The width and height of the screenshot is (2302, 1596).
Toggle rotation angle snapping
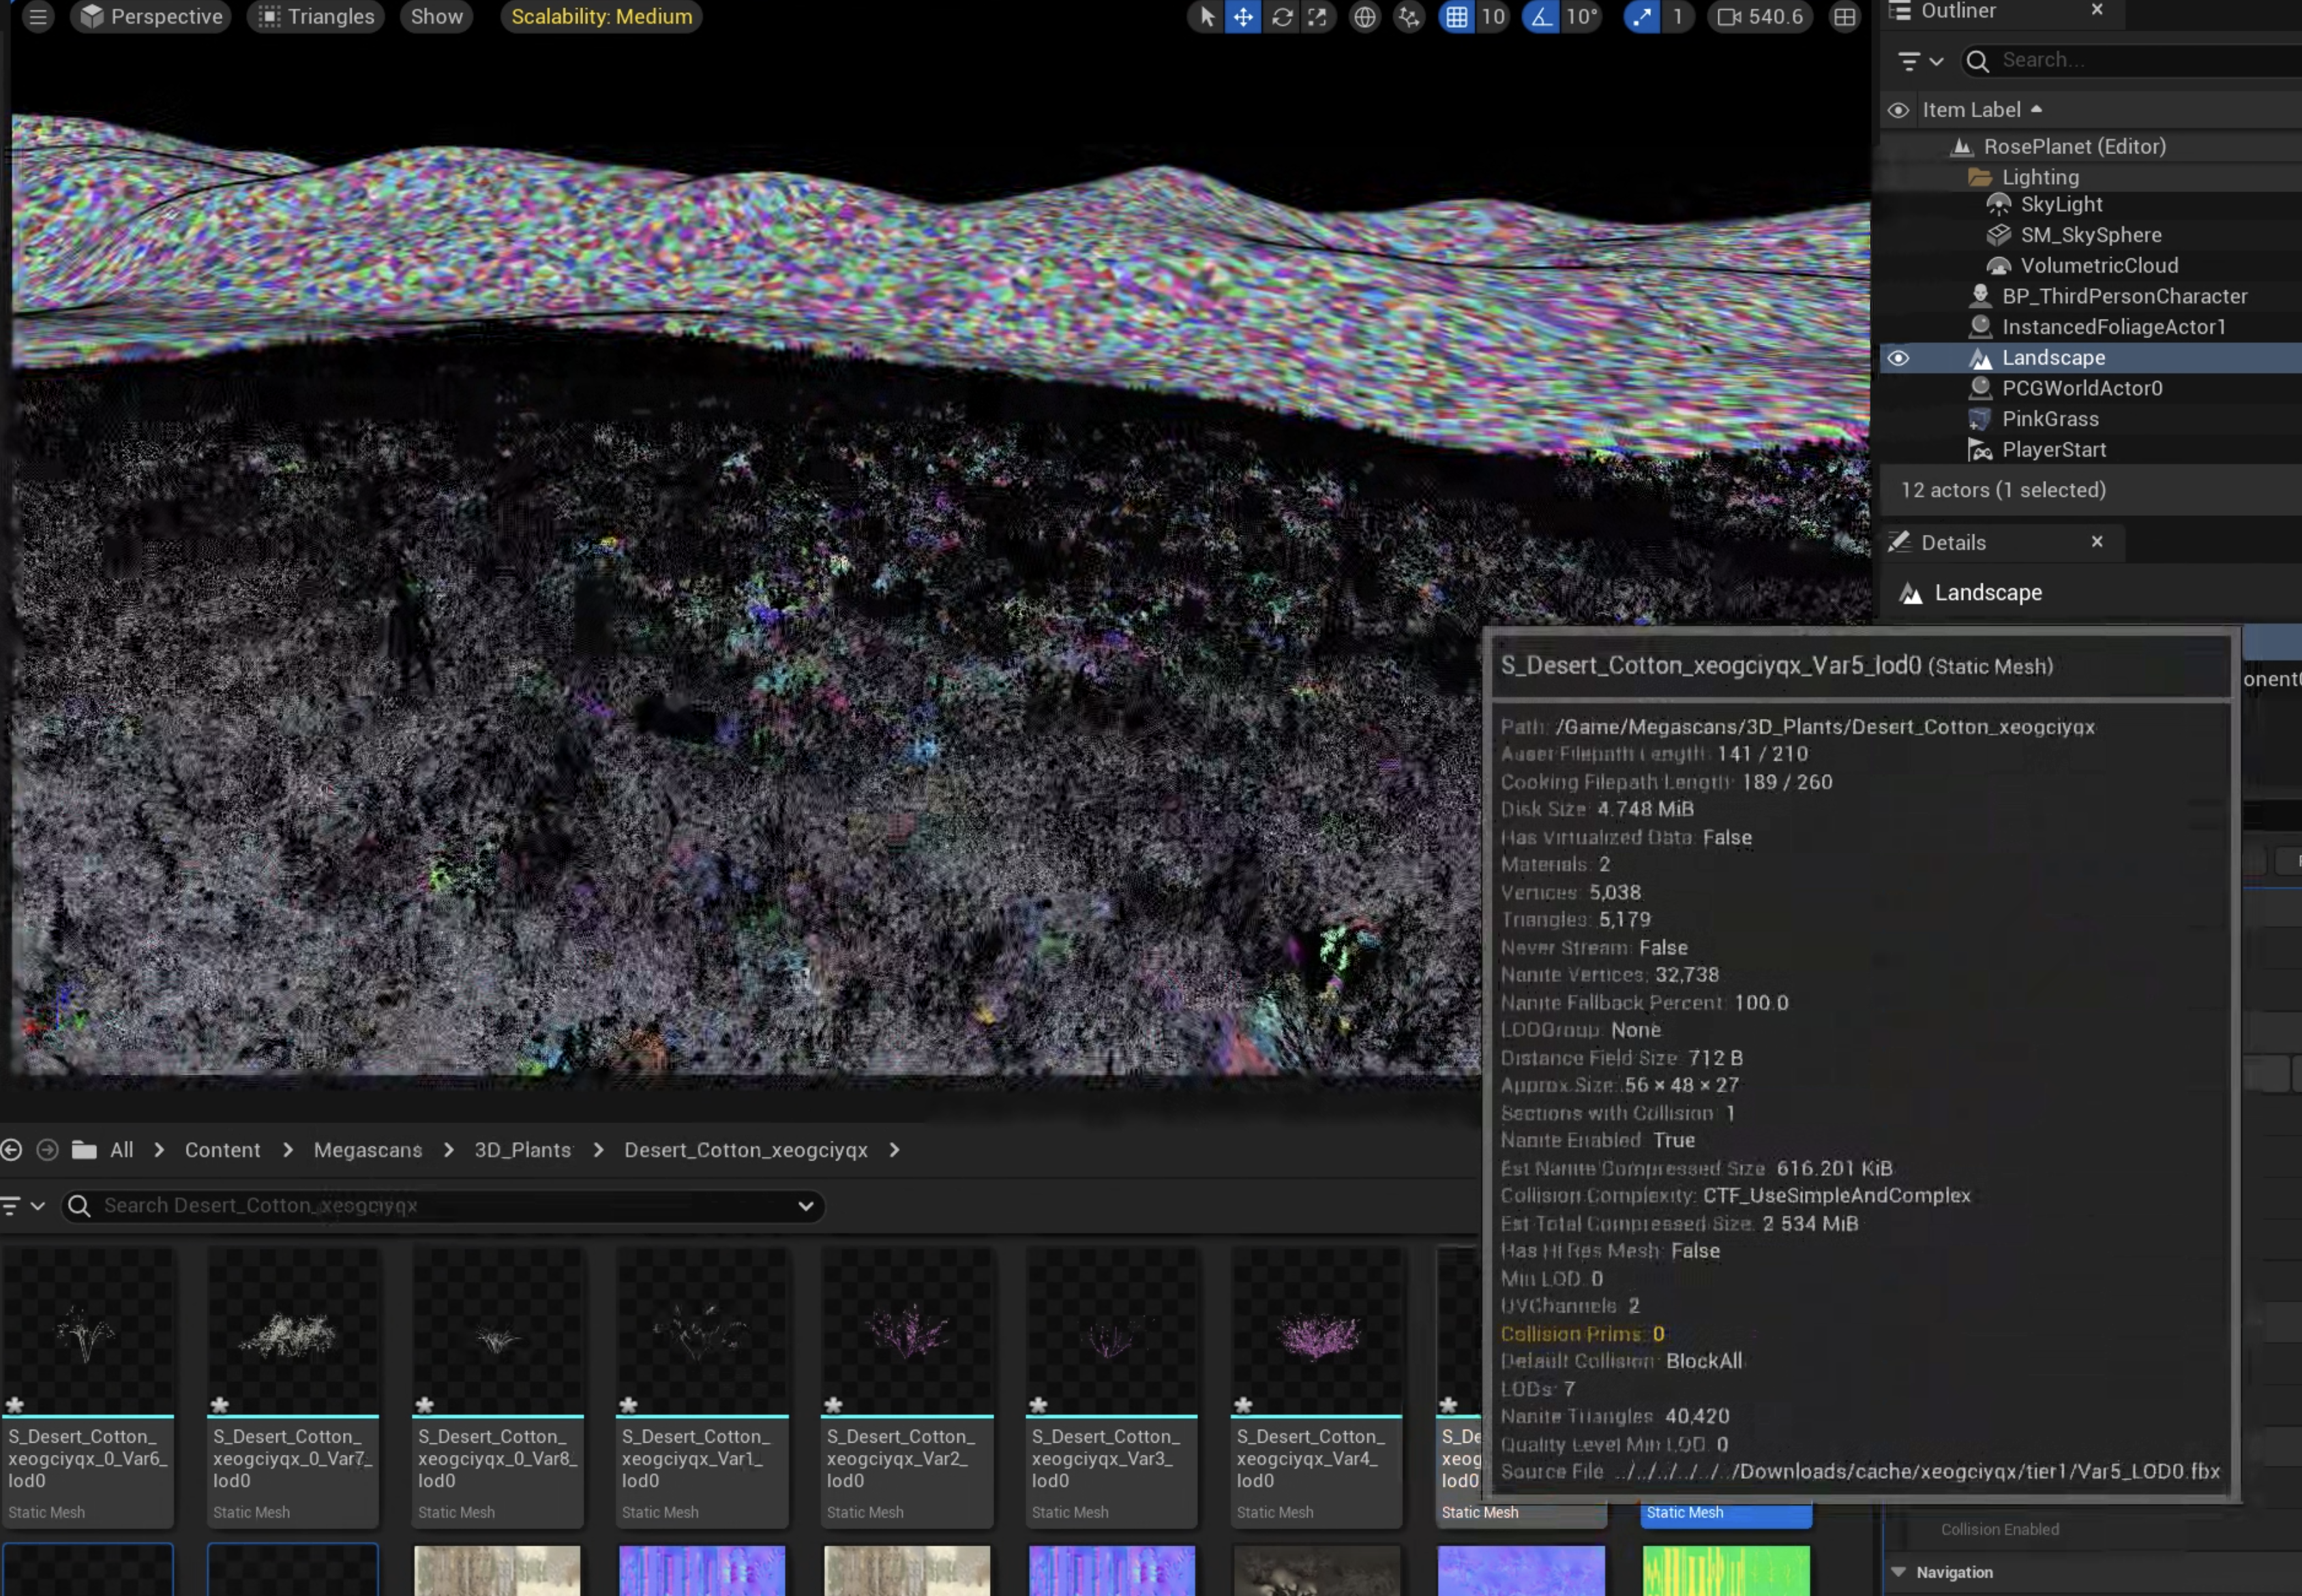(1540, 17)
